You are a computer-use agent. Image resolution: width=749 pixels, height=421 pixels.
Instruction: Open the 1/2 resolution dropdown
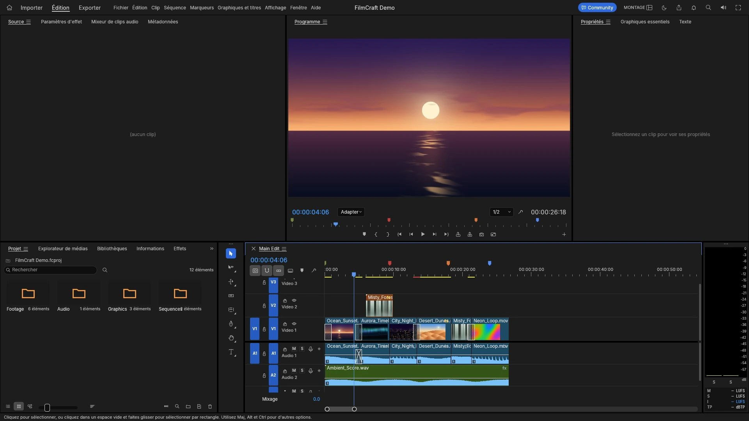(x=502, y=212)
